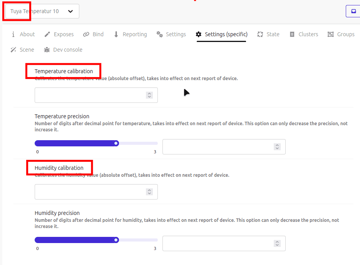
Task: Click the Exposes pencil icon
Action: tap(47, 34)
